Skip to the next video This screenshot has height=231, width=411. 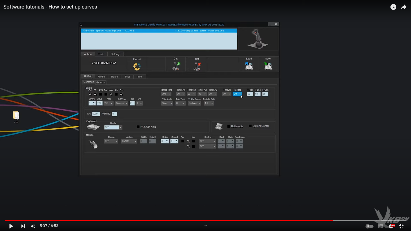(23, 226)
